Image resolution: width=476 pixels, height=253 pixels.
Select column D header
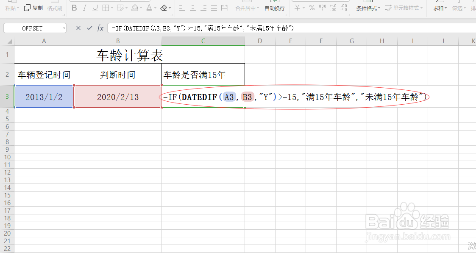(x=260, y=41)
